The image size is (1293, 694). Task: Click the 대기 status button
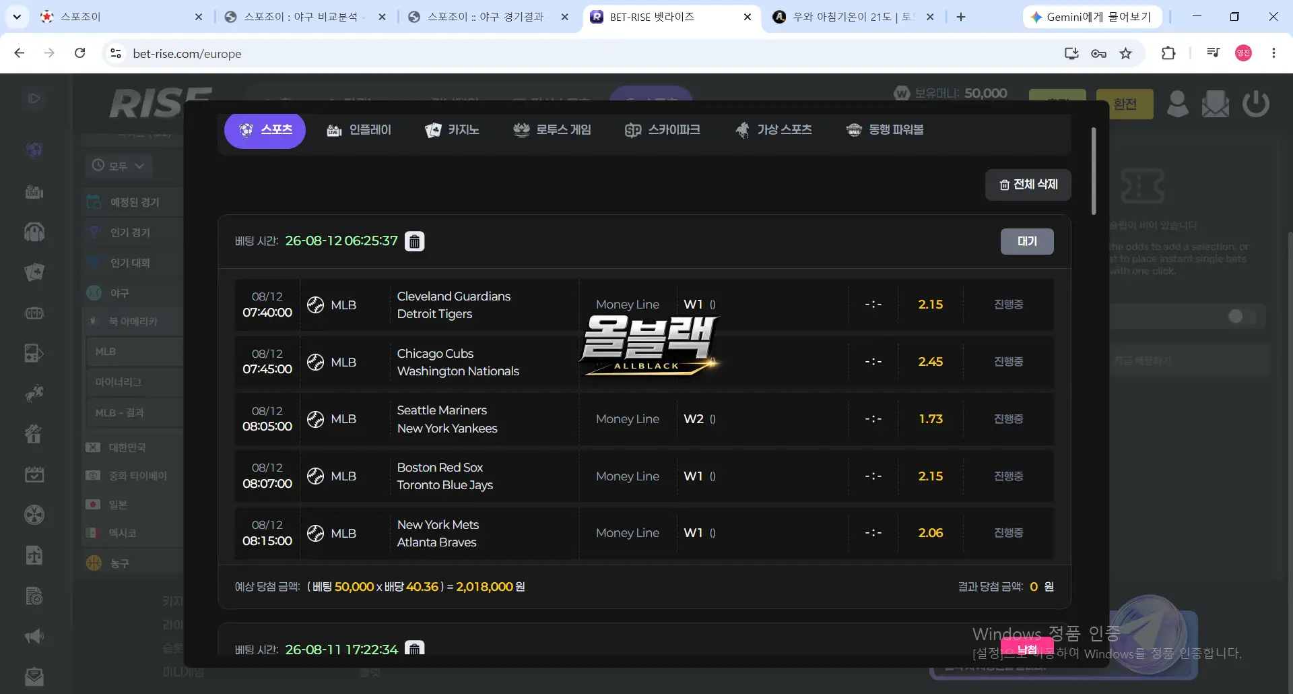click(x=1027, y=241)
